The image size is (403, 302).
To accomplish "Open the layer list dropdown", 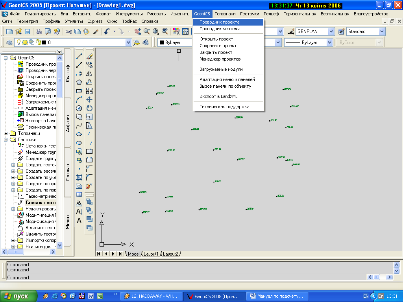I will click(128, 42).
